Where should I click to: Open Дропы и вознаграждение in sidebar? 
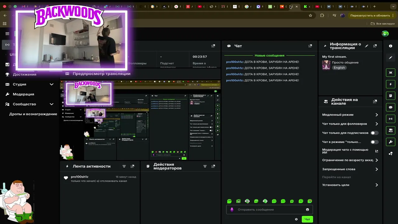(x=33, y=114)
